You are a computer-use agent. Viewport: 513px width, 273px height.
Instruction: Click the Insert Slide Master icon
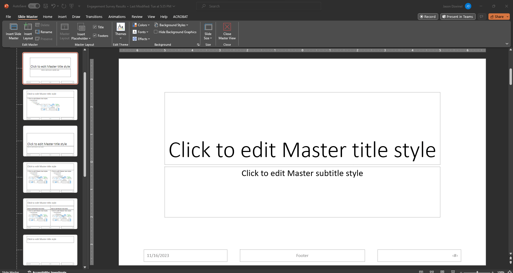[13, 31]
